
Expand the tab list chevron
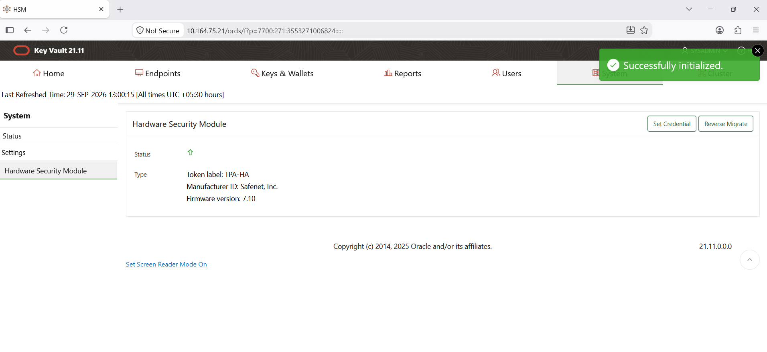[x=689, y=9]
